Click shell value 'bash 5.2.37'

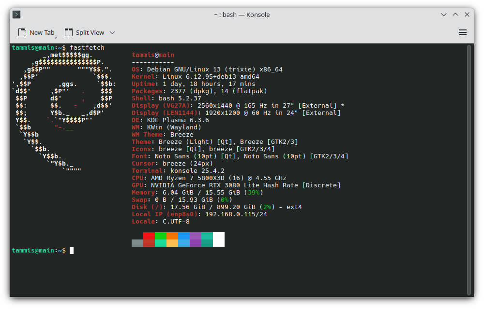click(x=180, y=98)
